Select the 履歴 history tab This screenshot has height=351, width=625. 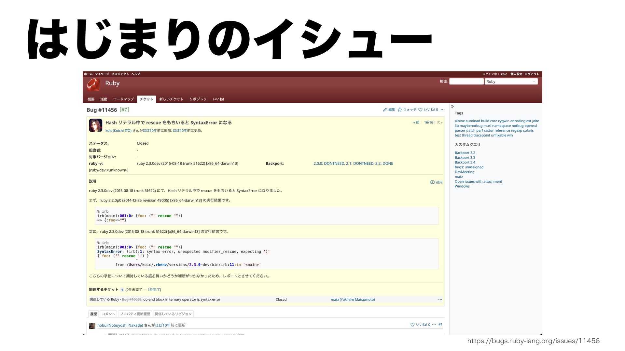(94, 314)
